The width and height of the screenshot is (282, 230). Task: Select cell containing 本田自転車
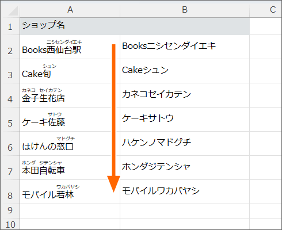click(70, 168)
